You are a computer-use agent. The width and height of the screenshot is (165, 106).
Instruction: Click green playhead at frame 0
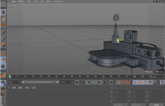pos(10,76)
